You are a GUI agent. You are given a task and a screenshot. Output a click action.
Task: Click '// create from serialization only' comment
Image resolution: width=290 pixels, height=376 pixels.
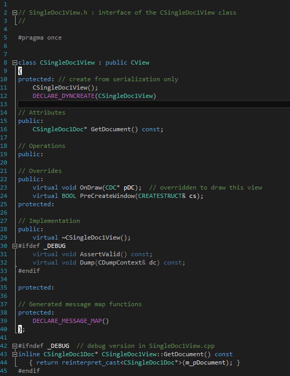(x=118, y=79)
